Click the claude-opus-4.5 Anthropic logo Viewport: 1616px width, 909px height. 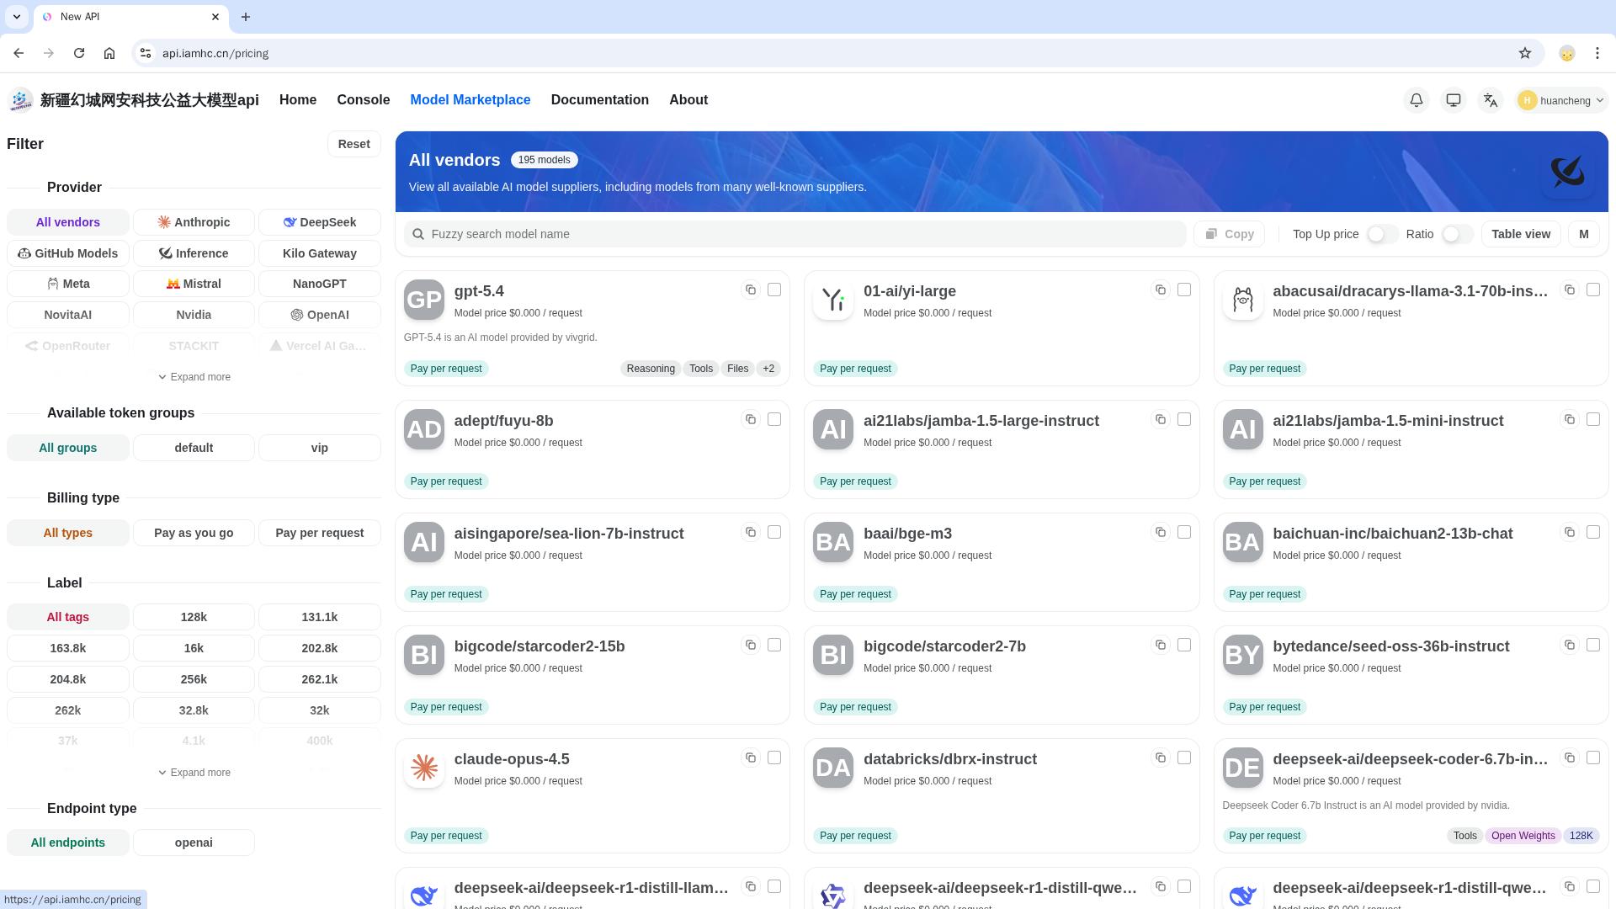coord(424,768)
